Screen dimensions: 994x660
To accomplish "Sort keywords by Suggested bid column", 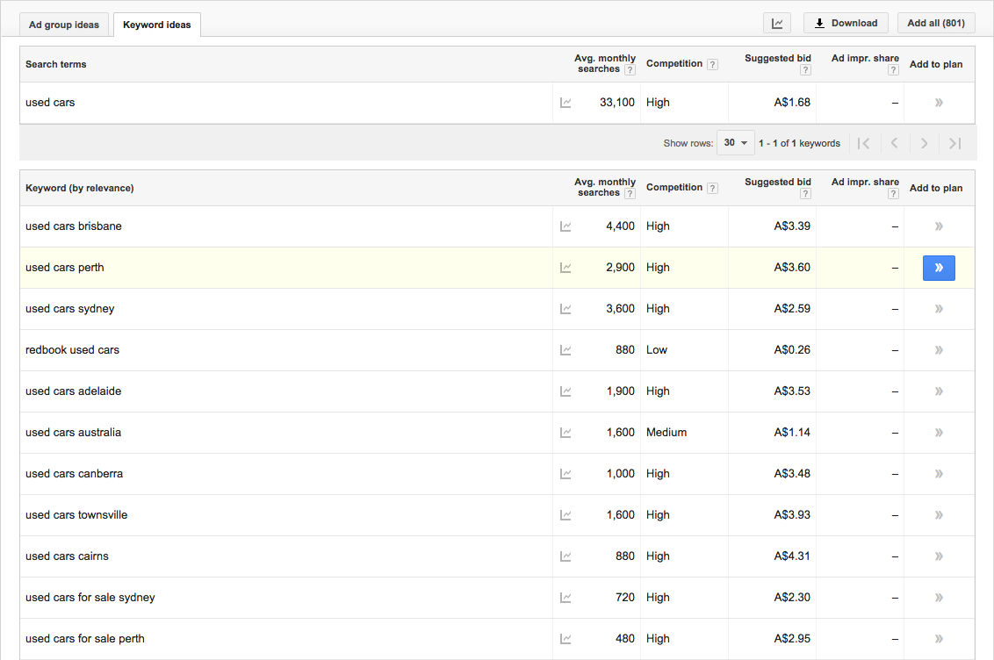I will (x=777, y=182).
